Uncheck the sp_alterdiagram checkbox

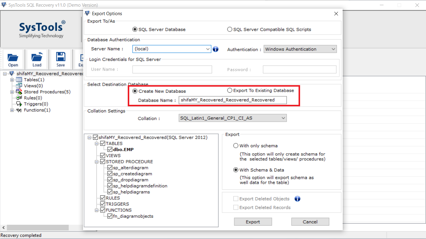pos(110,168)
